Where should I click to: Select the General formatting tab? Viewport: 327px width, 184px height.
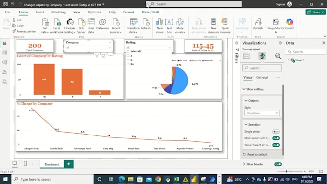262,77
